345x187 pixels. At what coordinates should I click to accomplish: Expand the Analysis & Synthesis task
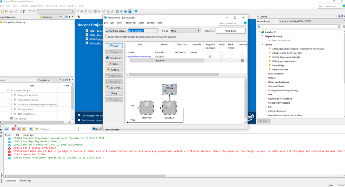pyautogui.click(x=11, y=95)
